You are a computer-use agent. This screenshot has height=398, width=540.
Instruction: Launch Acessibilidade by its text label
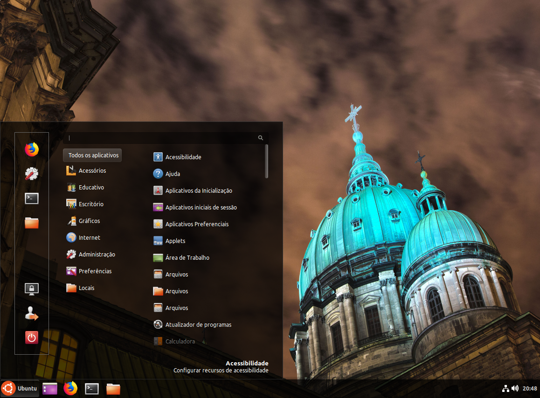tap(183, 157)
